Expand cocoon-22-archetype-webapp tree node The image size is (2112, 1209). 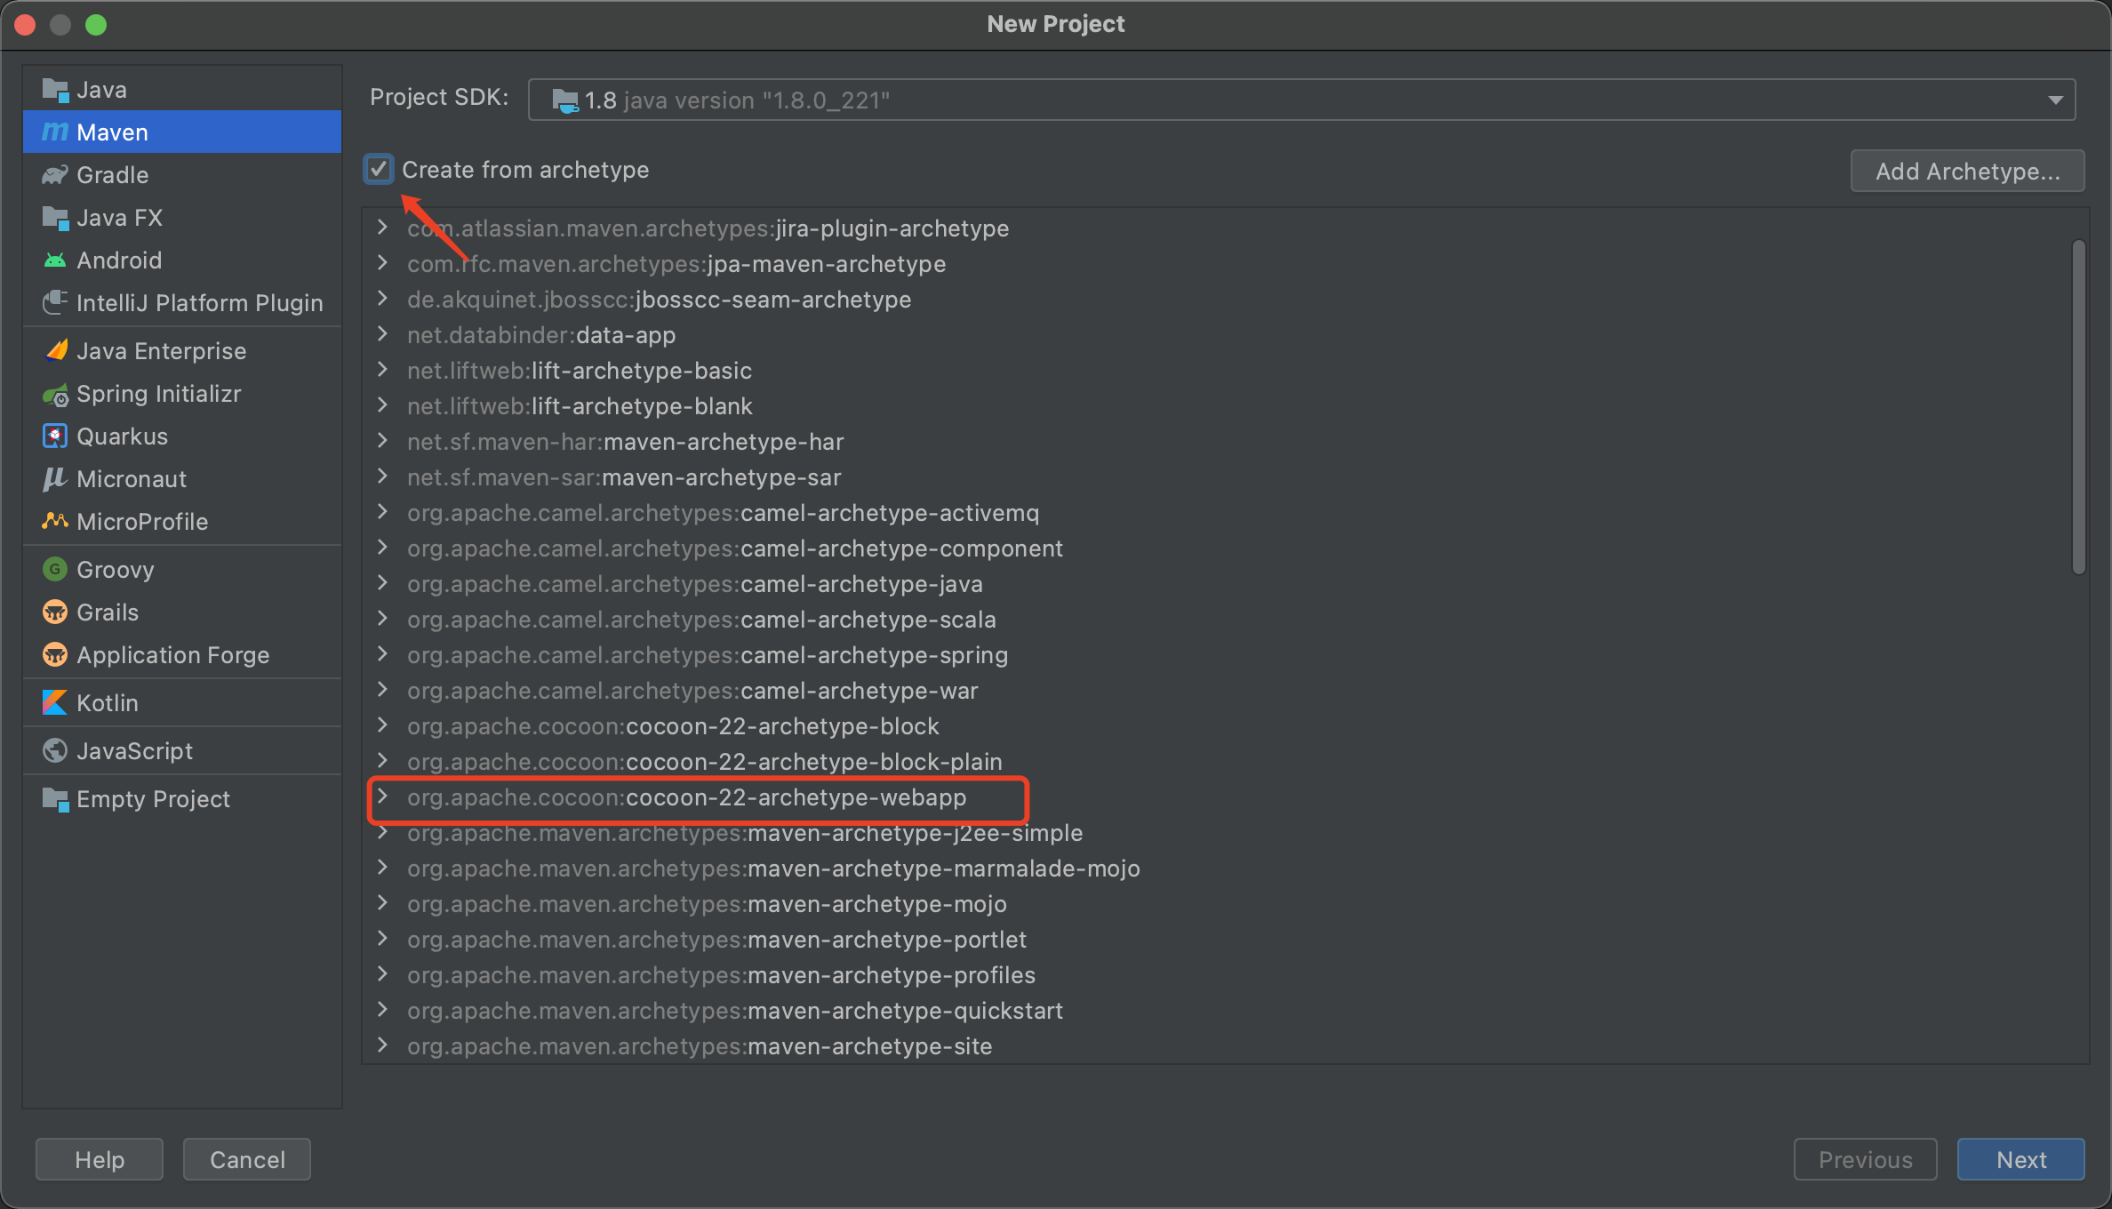pyautogui.click(x=382, y=797)
